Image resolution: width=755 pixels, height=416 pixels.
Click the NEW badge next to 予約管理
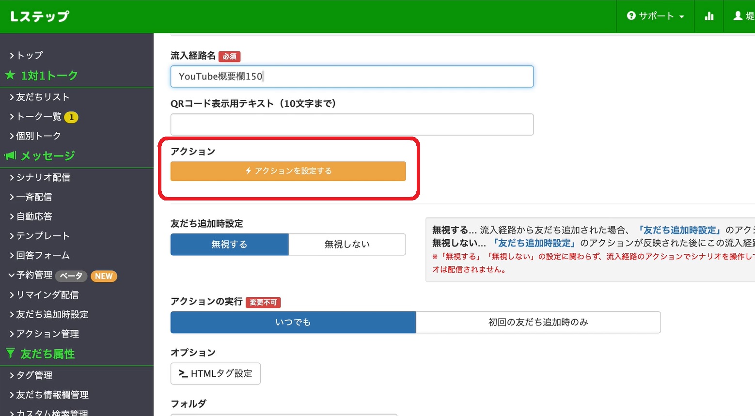coord(104,276)
